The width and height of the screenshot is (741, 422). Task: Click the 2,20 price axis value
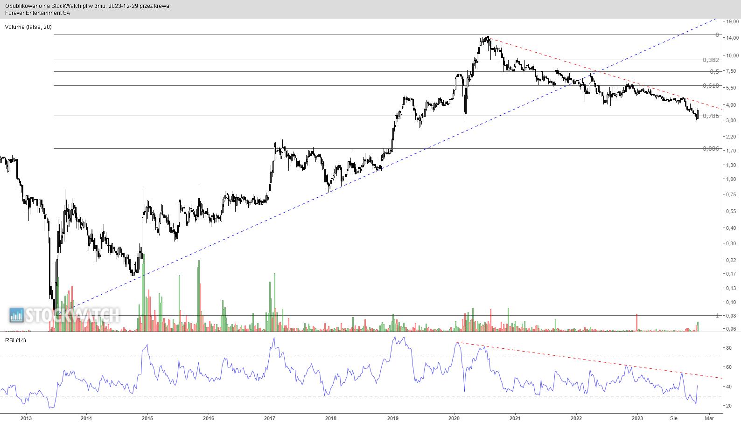pos(731,137)
